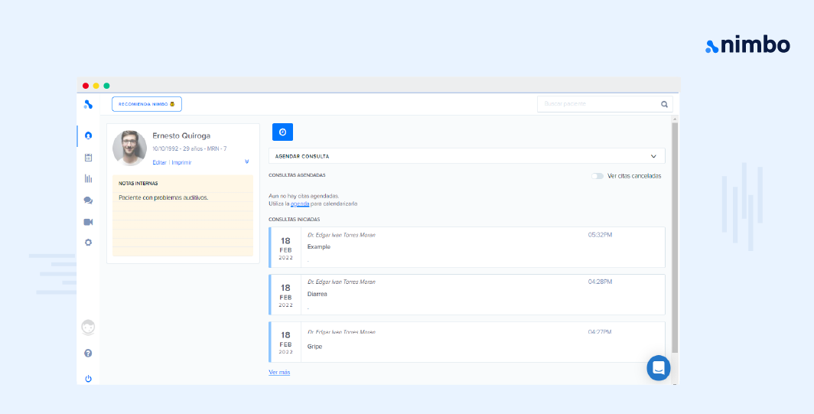Click the Imprimir link
Image resolution: width=814 pixels, height=414 pixels.
pyautogui.click(x=182, y=162)
